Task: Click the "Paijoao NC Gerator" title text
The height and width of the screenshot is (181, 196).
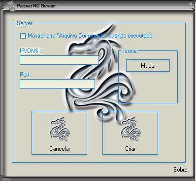Action: point(36,6)
